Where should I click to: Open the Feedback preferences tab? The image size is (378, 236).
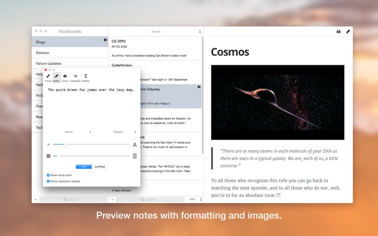pyautogui.click(x=75, y=77)
